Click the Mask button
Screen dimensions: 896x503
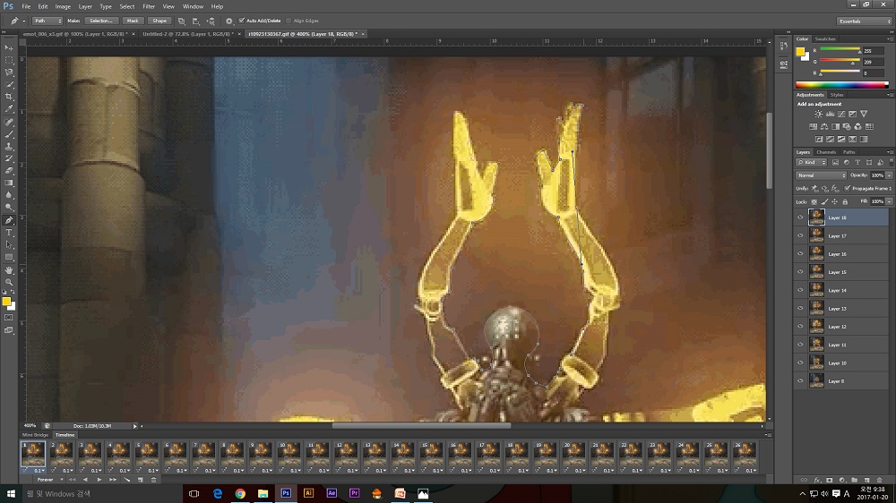[x=133, y=21]
